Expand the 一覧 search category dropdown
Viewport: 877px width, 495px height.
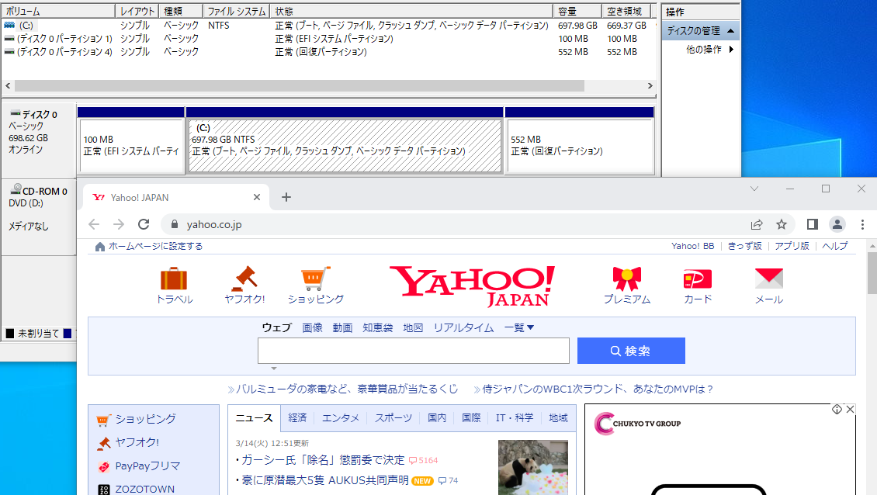(x=519, y=327)
